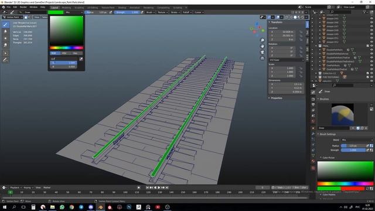The width and height of the screenshot is (375, 211).
Task: Open the Render menu
Action: (x=23, y=7)
